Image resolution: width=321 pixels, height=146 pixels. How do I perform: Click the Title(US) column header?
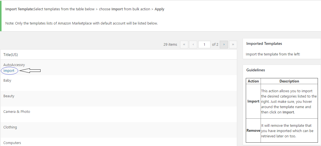(11, 55)
